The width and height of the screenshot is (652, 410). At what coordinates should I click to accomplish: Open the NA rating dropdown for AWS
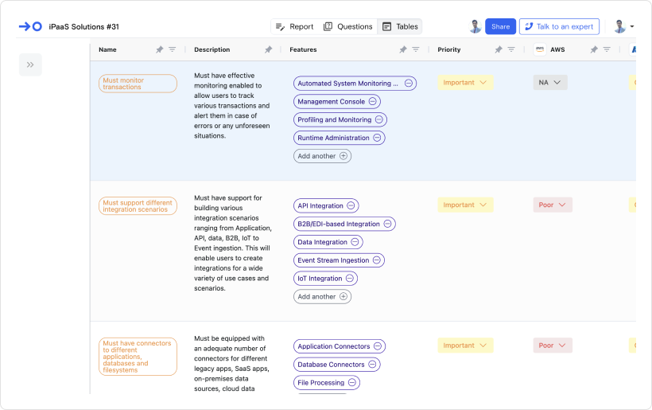(x=550, y=83)
